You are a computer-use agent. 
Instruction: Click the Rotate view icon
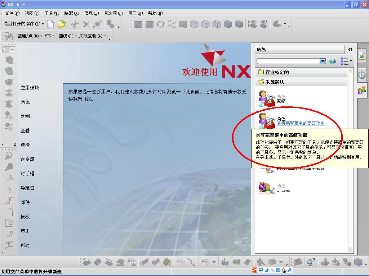(161, 24)
